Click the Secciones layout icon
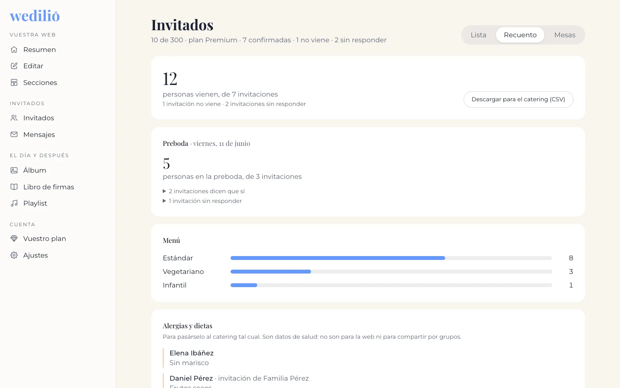This screenshot has width=620, height=388. 14,83
